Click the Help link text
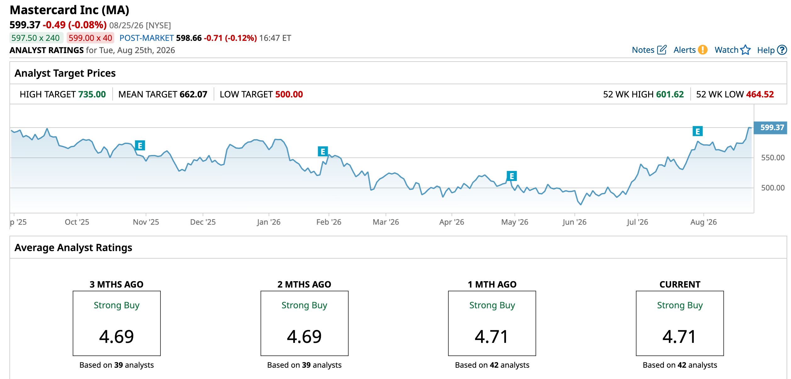791x379 pixels. tap(766, 50)
